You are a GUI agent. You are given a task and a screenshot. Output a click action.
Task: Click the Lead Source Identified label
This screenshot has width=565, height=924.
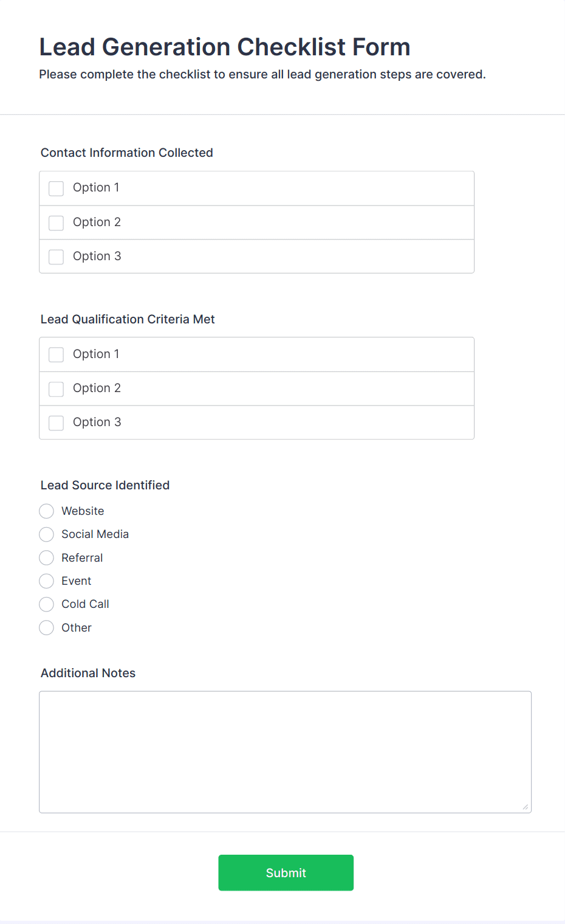coord(105,485)
